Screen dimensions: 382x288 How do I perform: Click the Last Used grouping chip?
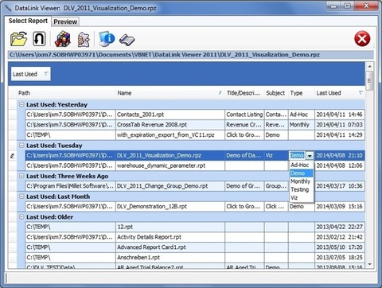[30, 74]
